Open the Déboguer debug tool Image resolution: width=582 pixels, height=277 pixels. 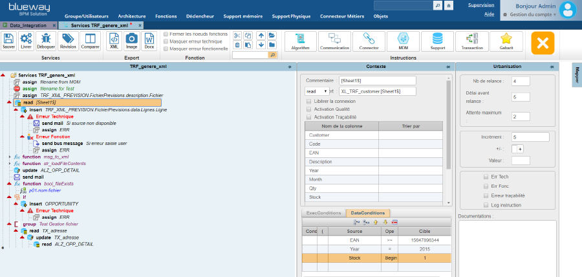click(x=46, y=41)
